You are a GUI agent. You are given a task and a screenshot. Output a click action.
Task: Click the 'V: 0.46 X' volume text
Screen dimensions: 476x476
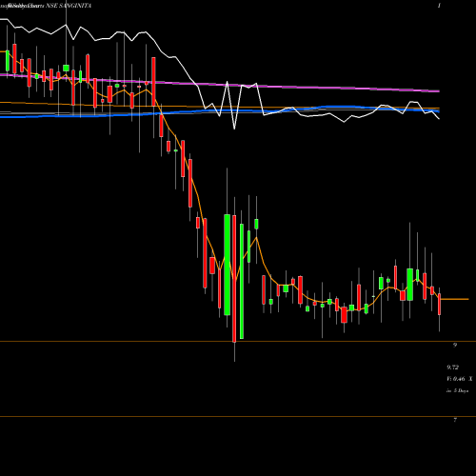click(460, 379)
